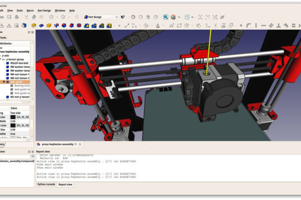Open the Part Design workbench dropdown

click(x=101, y=17)
